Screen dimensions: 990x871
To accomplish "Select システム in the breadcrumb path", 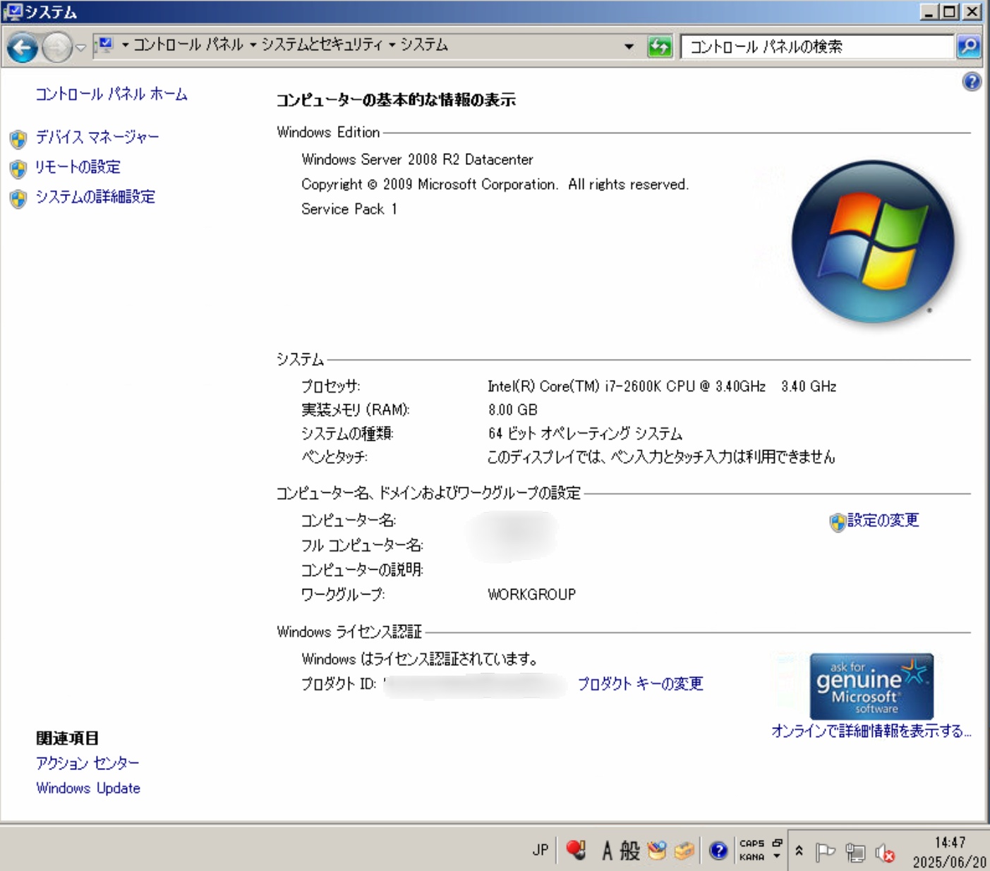I will click(x=424, y=45).
